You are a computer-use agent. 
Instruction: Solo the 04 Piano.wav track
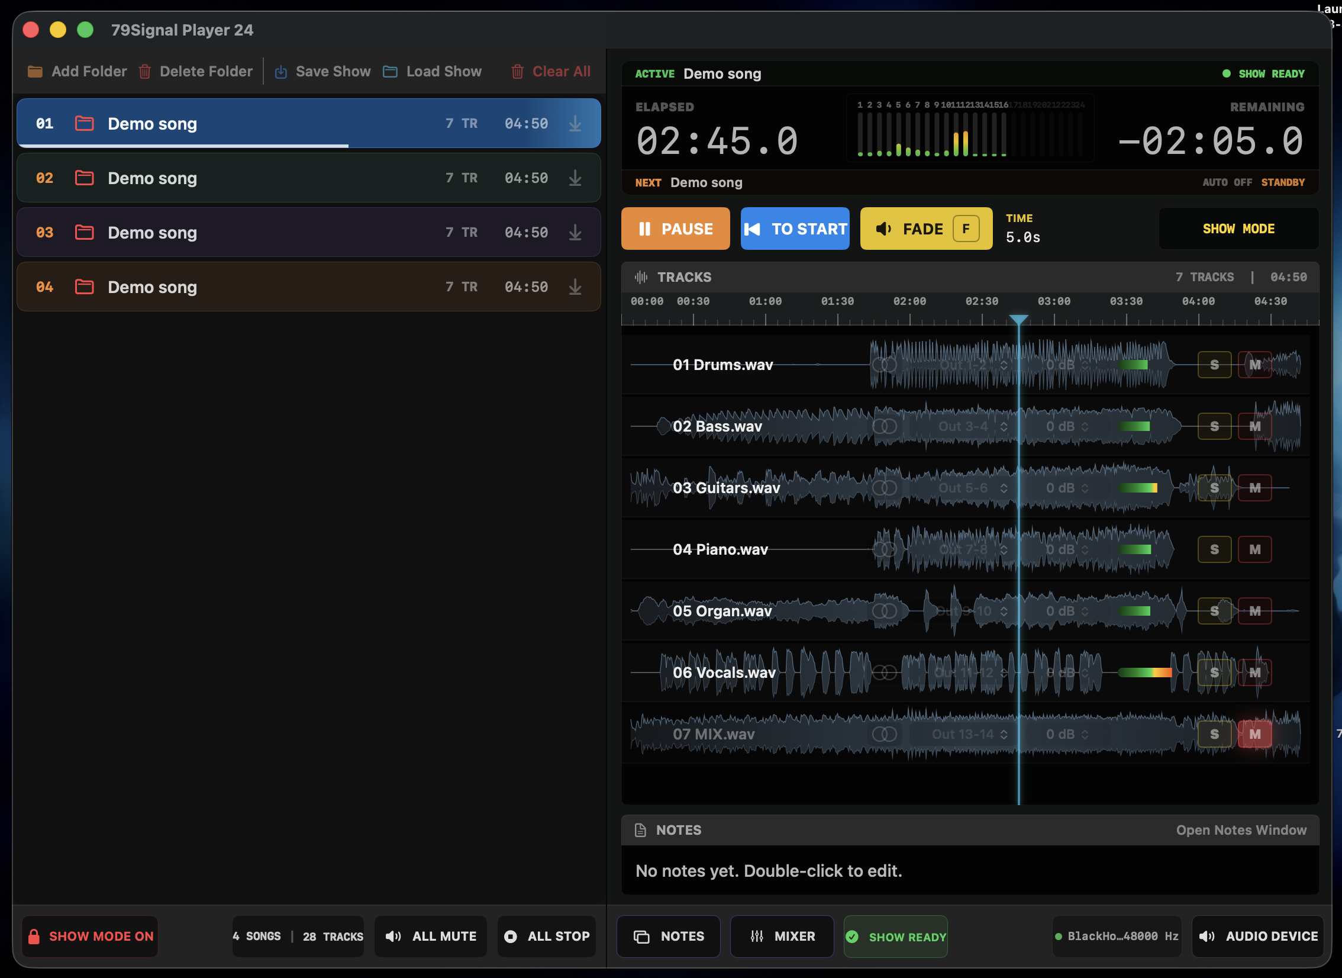1214,549
